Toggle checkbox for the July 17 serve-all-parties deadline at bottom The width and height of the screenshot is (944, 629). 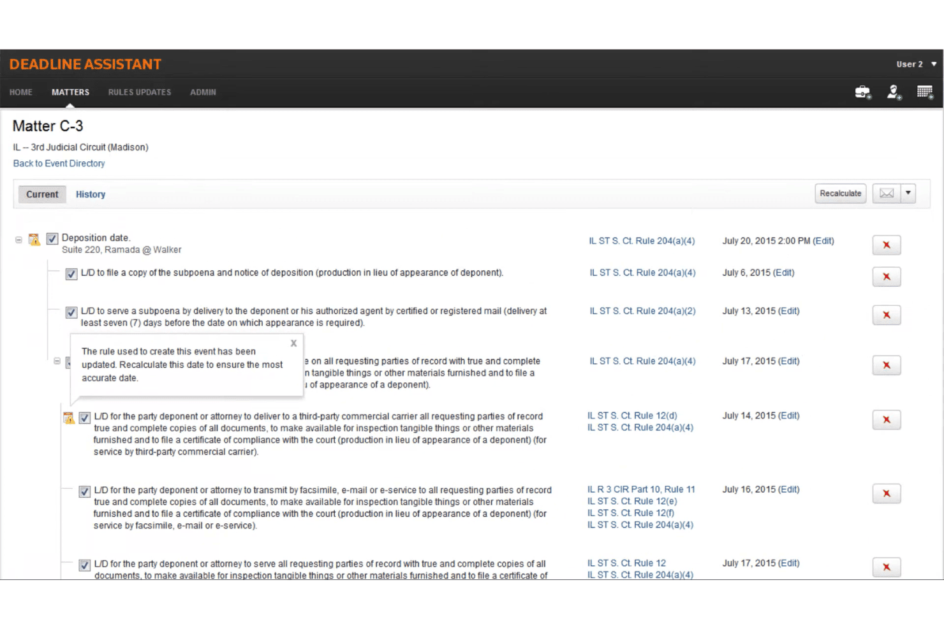pyautogui.click(x=84, y=565)
